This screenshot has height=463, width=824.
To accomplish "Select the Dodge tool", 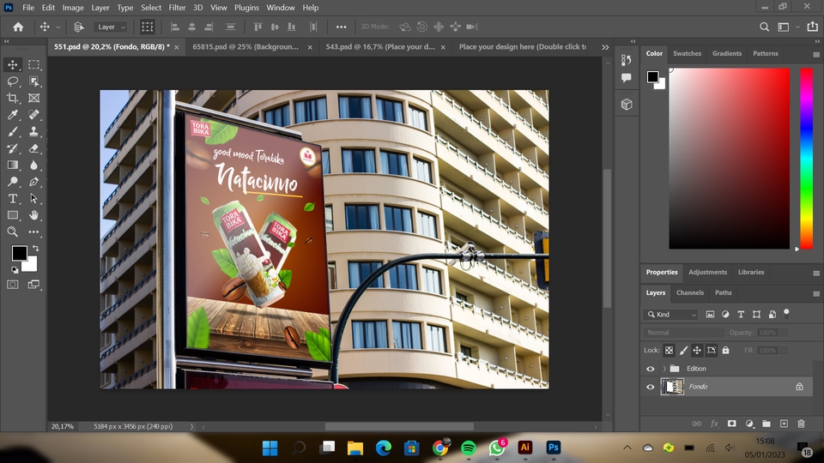I will pos(13,182).
